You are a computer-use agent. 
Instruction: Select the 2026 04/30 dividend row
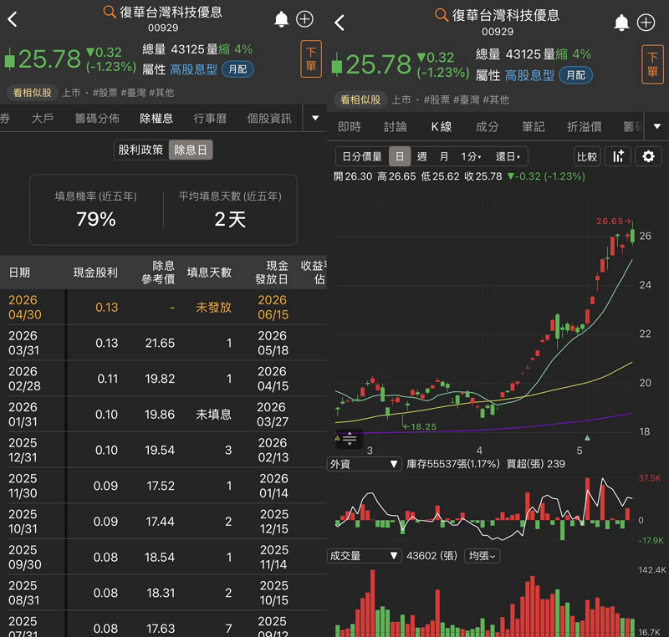pyautogui.click(x=163, y=308)
